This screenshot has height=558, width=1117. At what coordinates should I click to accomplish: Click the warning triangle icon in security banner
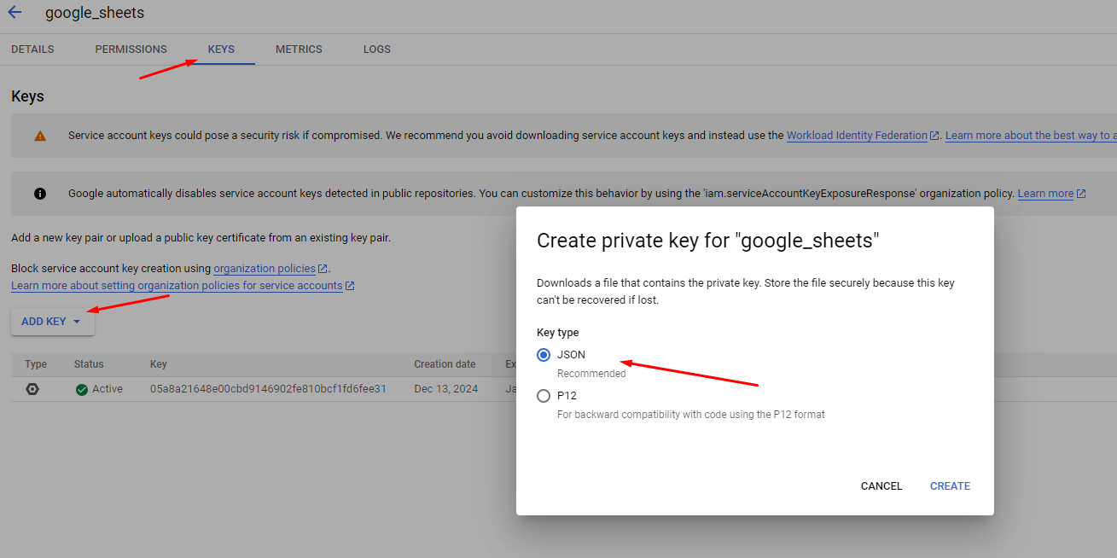[x=39, y=135]
